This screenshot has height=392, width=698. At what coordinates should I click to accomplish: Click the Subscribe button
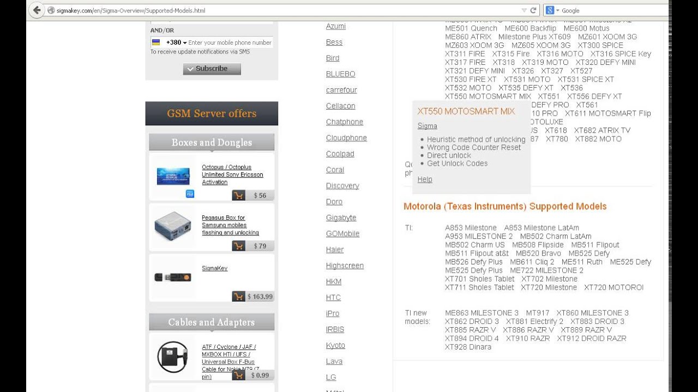tap(212, 69)
